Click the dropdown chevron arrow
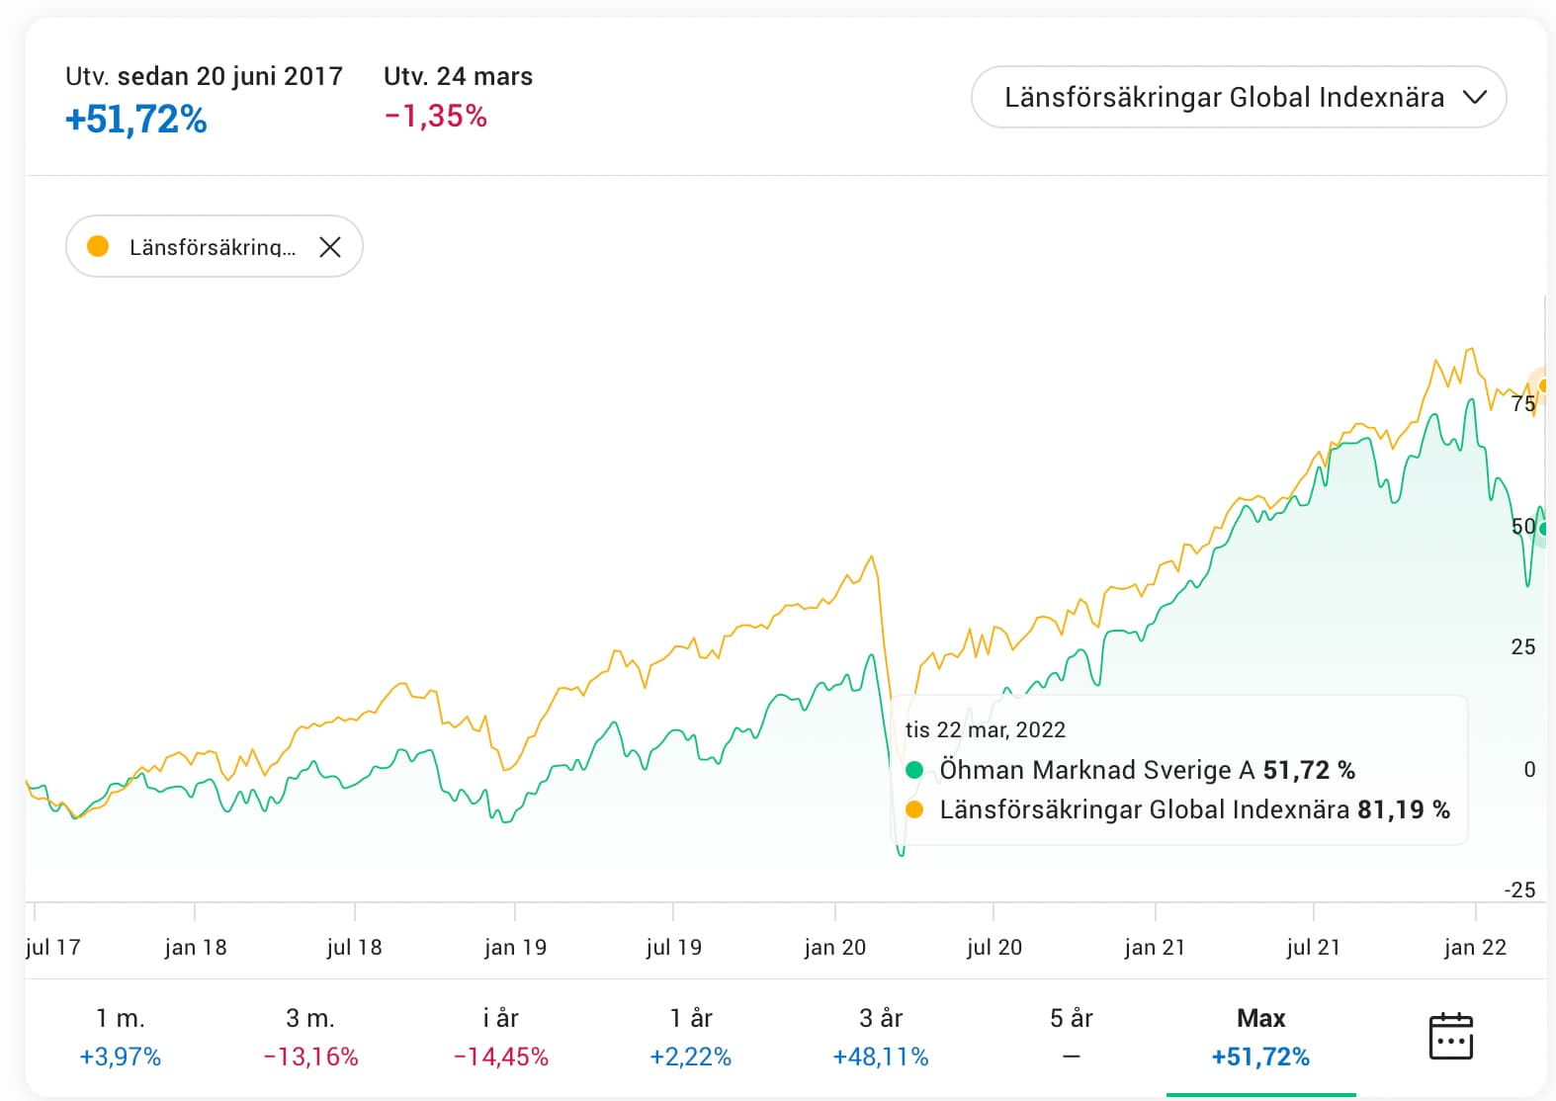Viewport: 1556px width, 1101px height. pyautogui.click(x=1474, y=97)
